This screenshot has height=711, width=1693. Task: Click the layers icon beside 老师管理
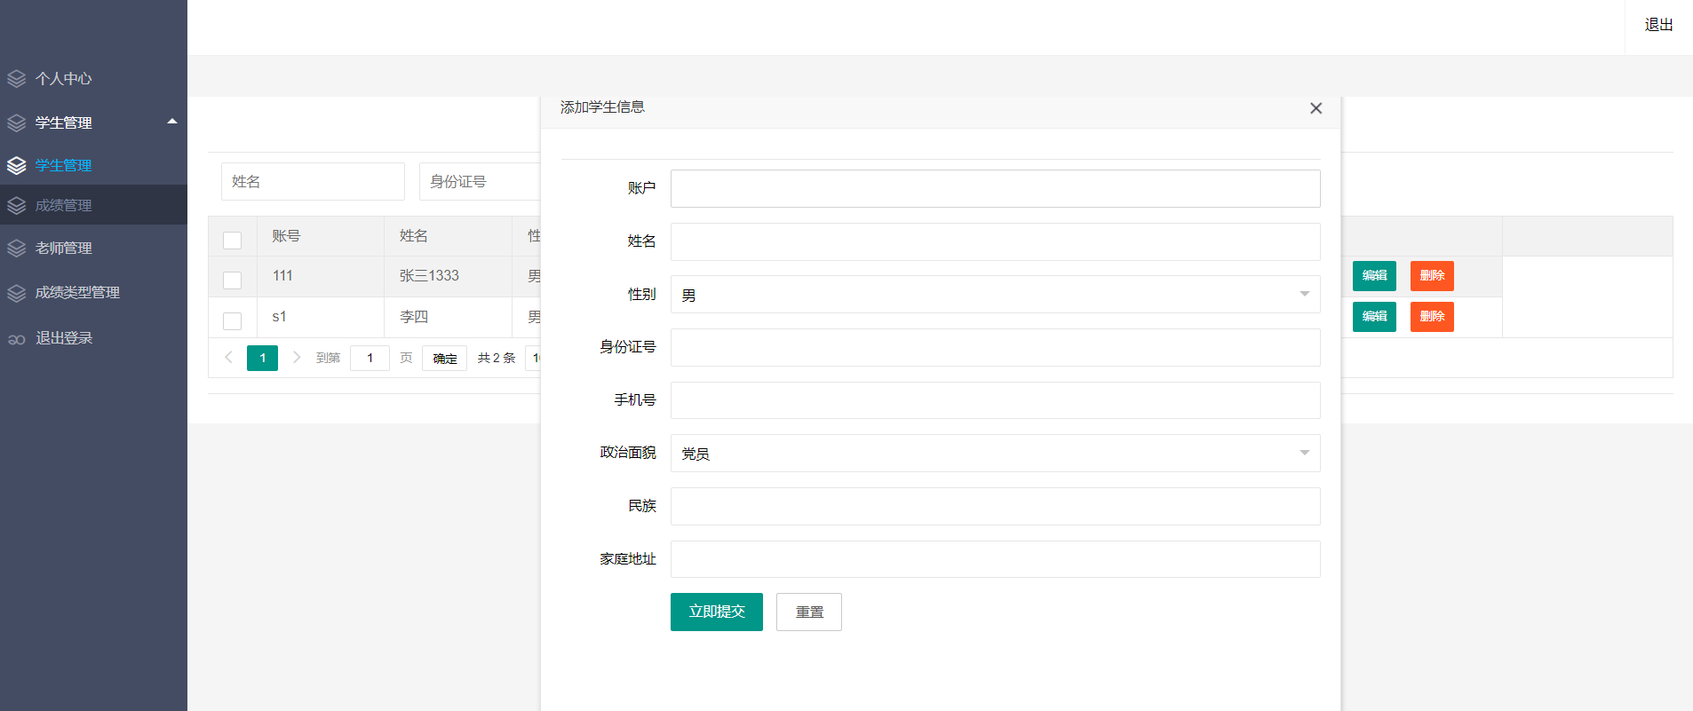pyautogui.click(x=17, y=249)
